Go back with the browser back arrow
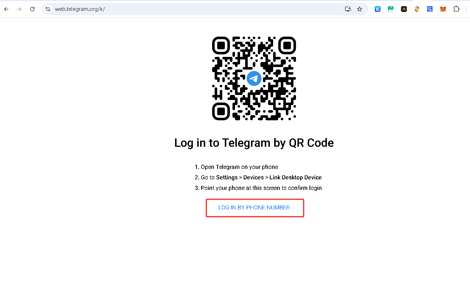 pos(6,9)
